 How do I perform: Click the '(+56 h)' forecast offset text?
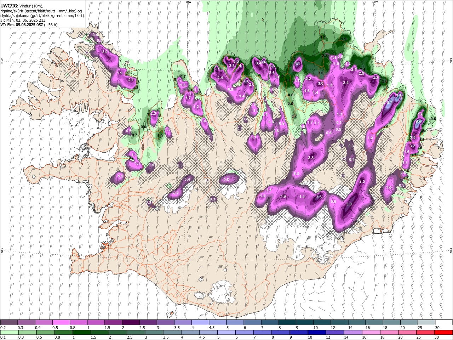click(x=51, y=25)
